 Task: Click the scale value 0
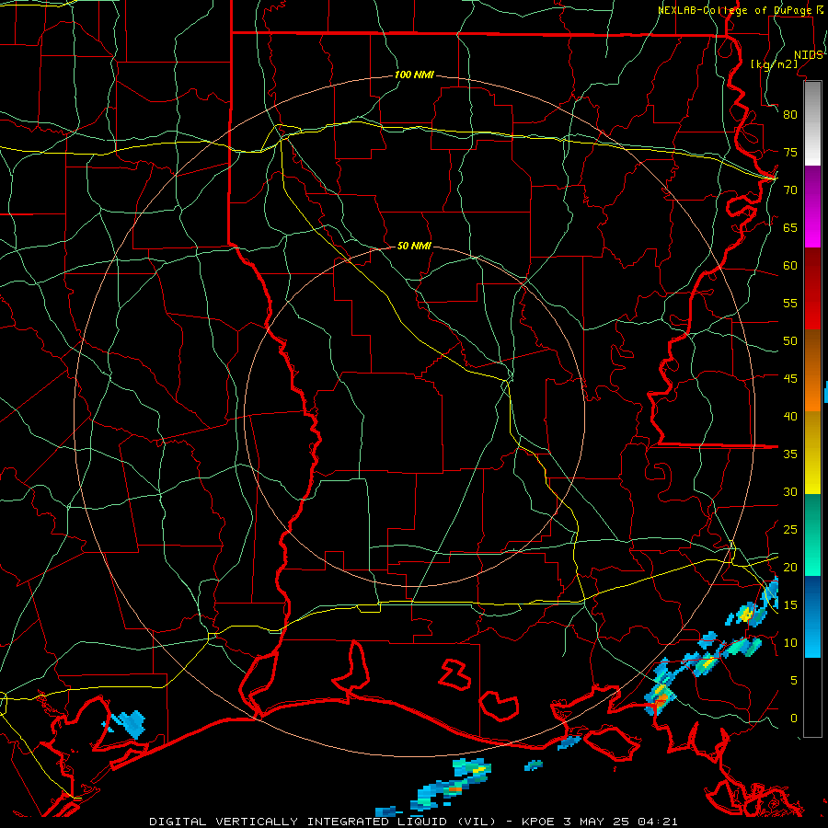point(794,719)
